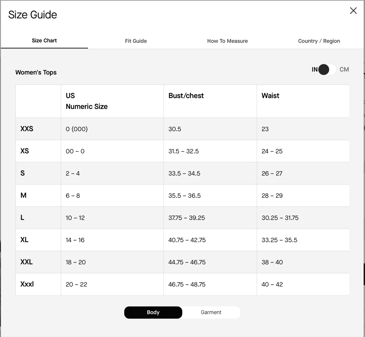Select the XL size row label
Image resolution: width=365 pixels, height=337 pixels.
(x=24, y=240)
